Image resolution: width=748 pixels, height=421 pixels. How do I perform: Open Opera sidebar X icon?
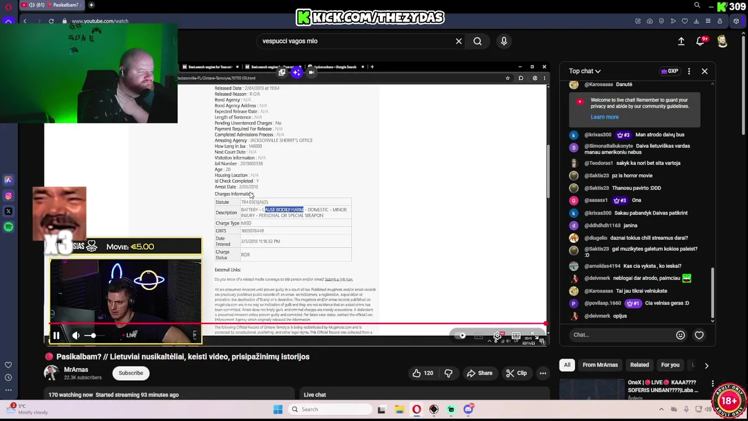point(8,211)
